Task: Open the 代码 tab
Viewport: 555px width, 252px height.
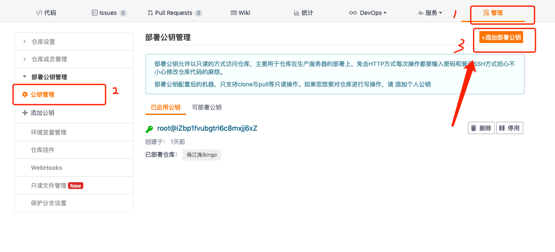Action: pyautogui.click(x=46, y=13)
